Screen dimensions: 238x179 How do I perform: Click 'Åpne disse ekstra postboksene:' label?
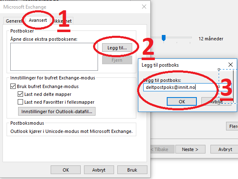pyautogui.click(x=44, y=39)
